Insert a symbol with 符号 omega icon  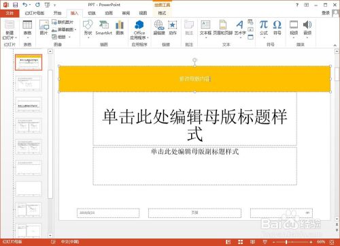(x=277, y=27)
